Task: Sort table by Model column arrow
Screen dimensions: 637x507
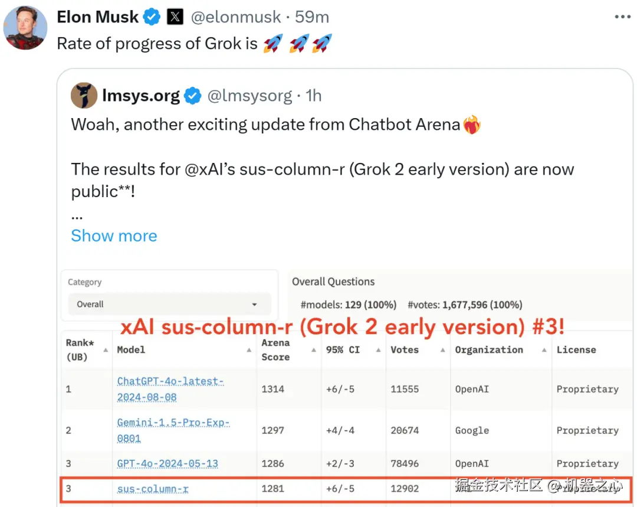Action: 249,350
